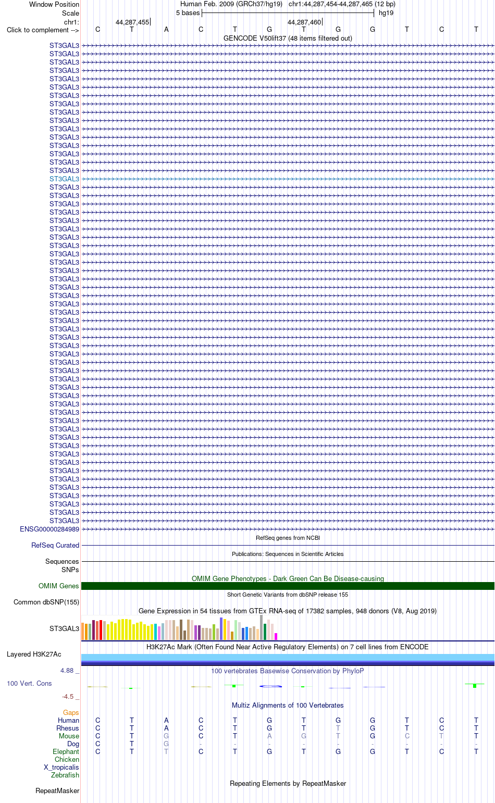Click the dark green bar in the GTEx chart
Screen dimensions: 495x803
[265, 632]
